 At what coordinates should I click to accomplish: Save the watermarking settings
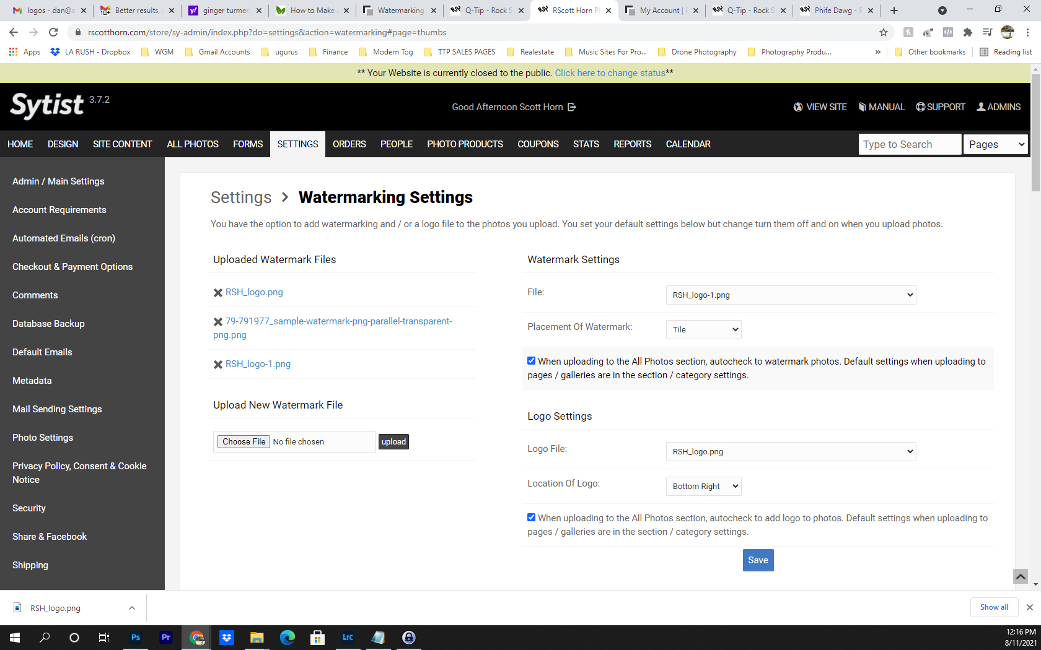point(758,560)
